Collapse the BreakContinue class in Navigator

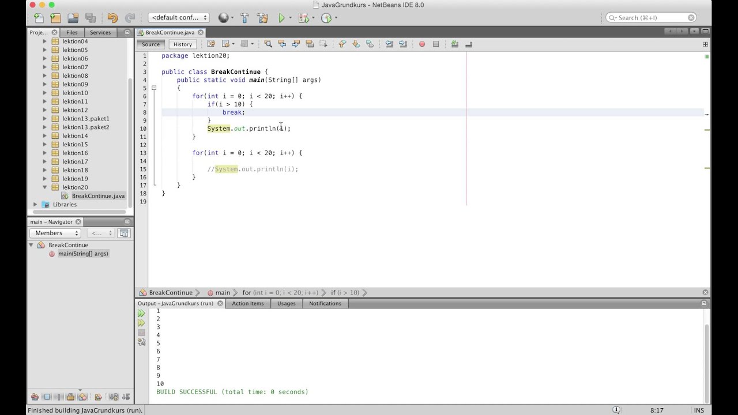[31, 245]
